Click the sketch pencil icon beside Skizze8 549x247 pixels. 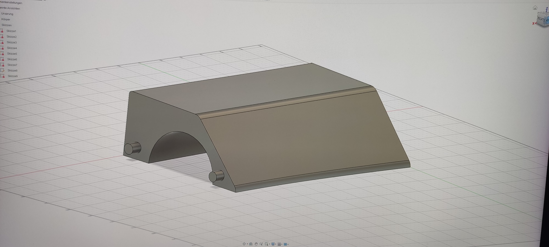click(x=2, y=70)
